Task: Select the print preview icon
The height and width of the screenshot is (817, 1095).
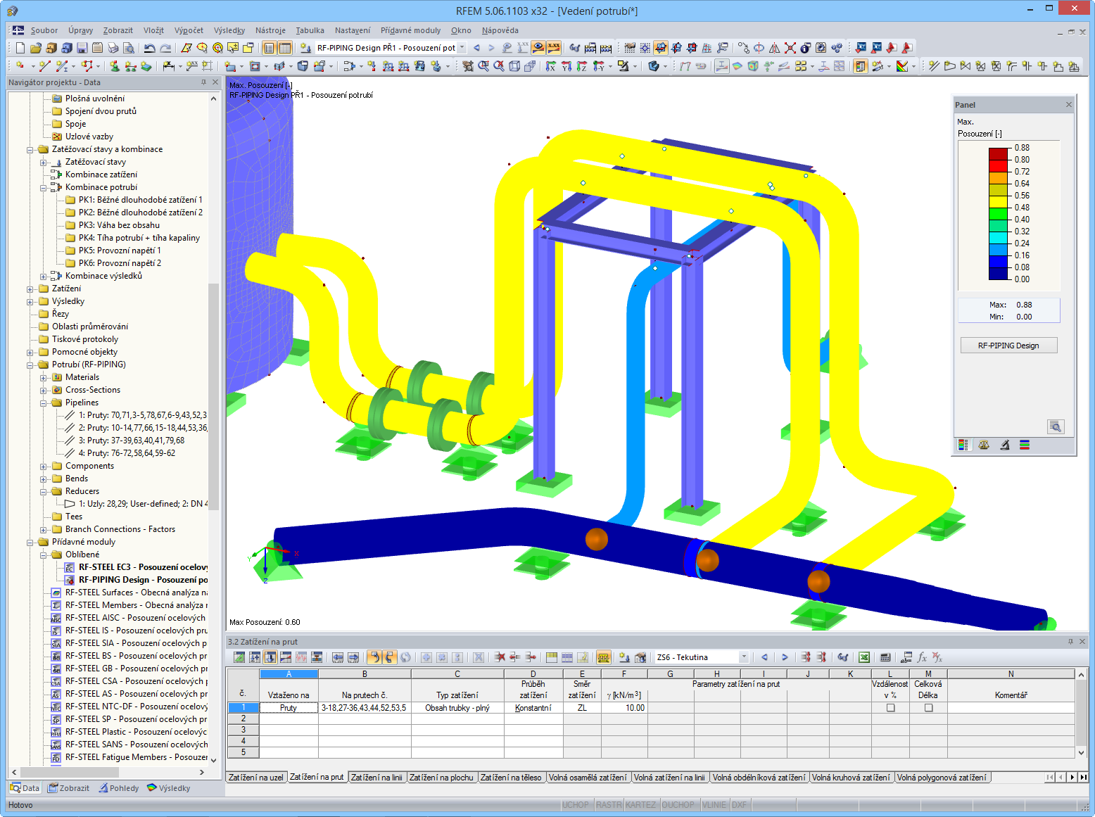Action: click(129, 48)
